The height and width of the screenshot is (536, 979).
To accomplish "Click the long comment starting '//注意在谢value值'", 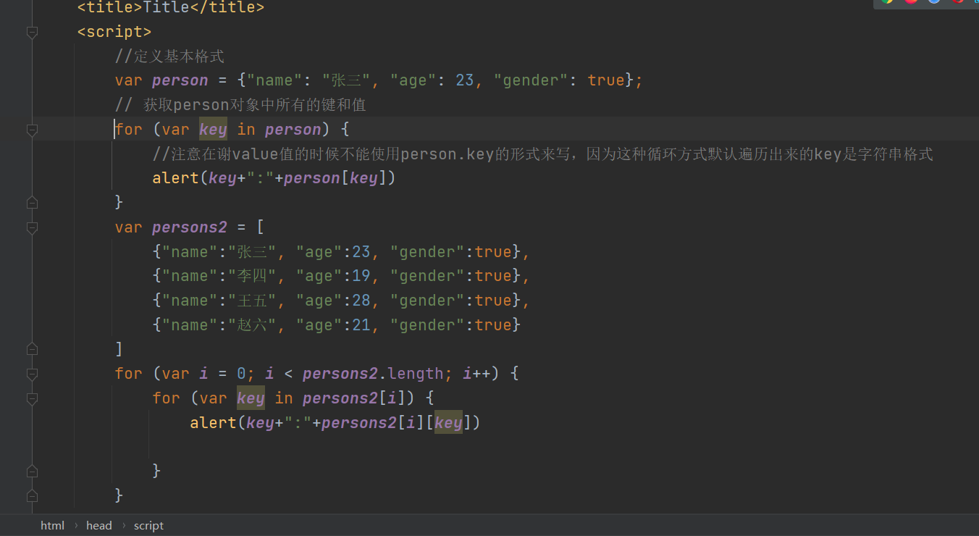I will click(542, 154).
